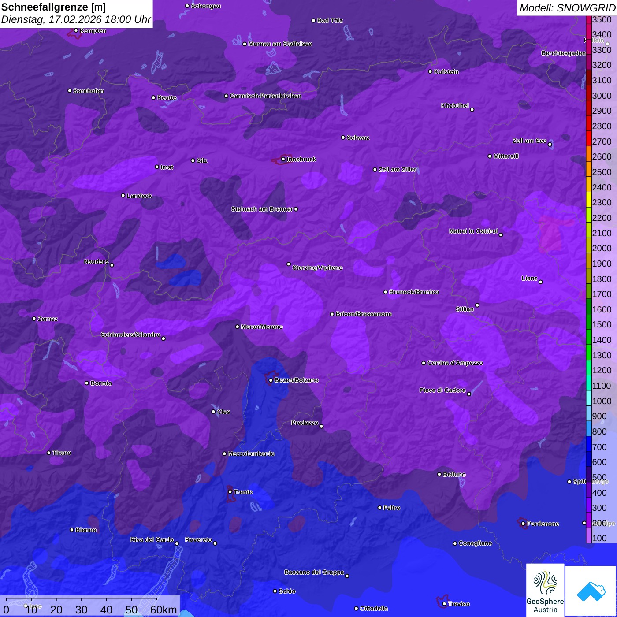Click the Bassano del Grappa label
617x617 pixels.
(314, 572)
